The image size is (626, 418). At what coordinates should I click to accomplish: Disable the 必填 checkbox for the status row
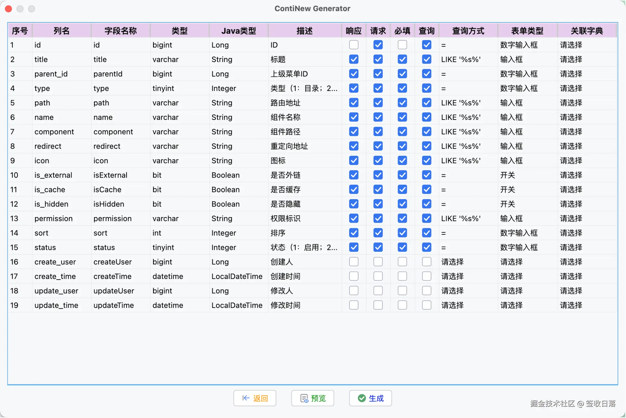pyautogui.click(x=402, y=247)
